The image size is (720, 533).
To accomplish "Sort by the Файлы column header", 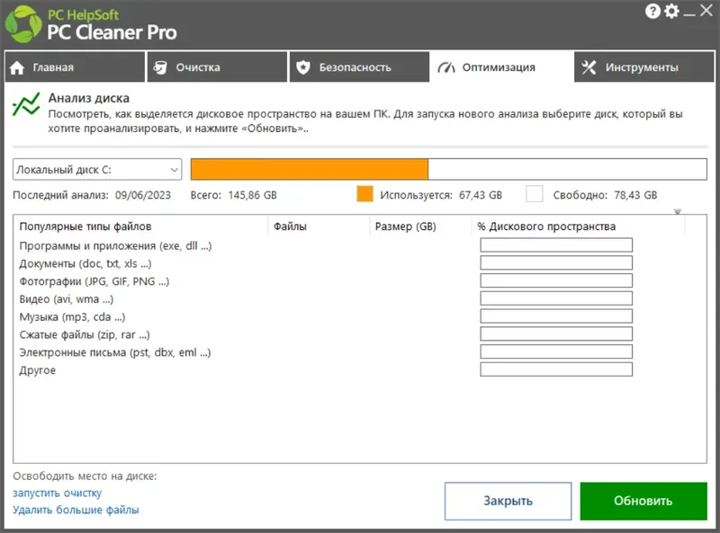I will point(319,227).
